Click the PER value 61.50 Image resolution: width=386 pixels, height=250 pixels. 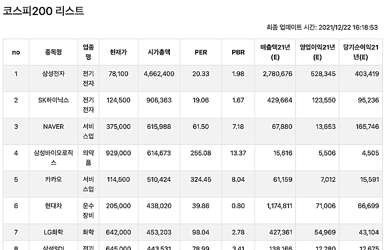[x=201, y=127]
